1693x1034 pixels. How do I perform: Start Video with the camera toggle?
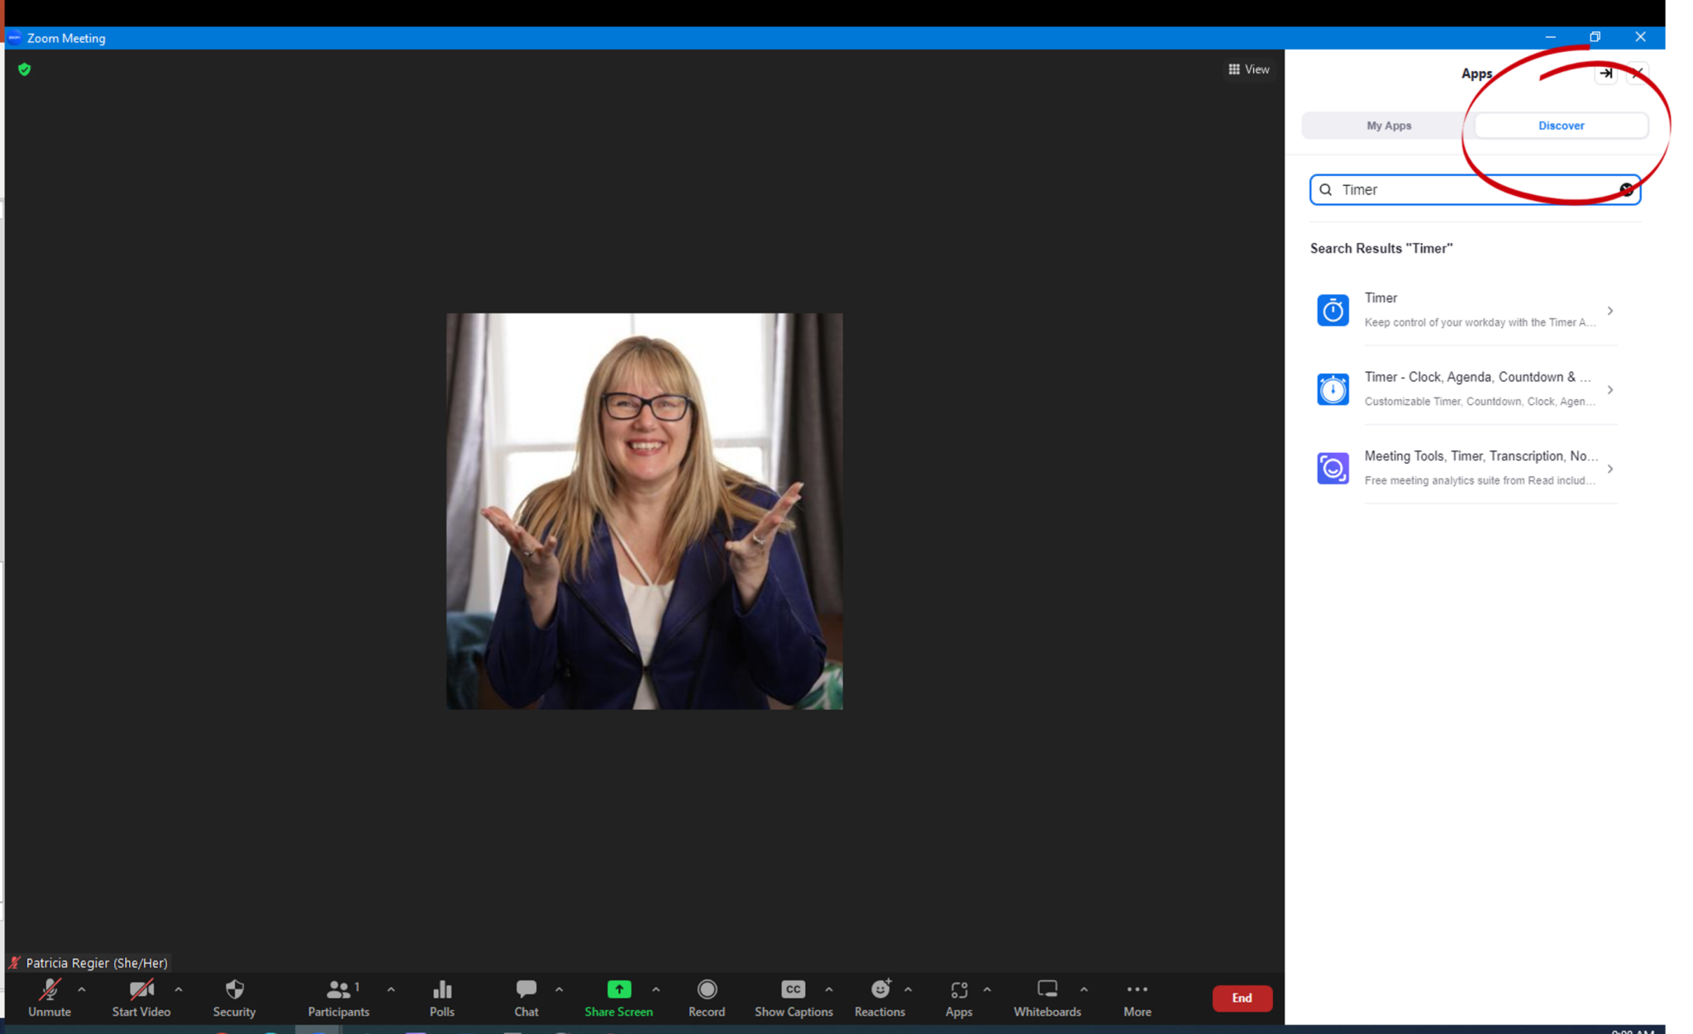coord(141,990)
